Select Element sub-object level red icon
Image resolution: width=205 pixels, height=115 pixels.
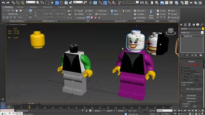point(198,65)
